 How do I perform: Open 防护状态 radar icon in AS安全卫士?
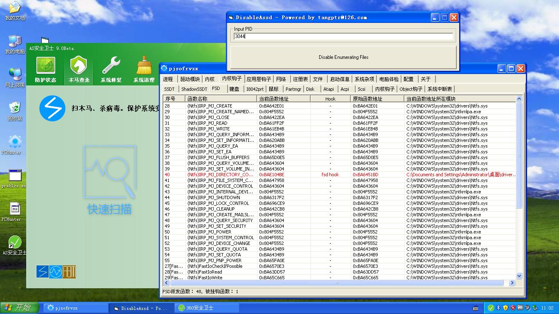tap(45, 70)
